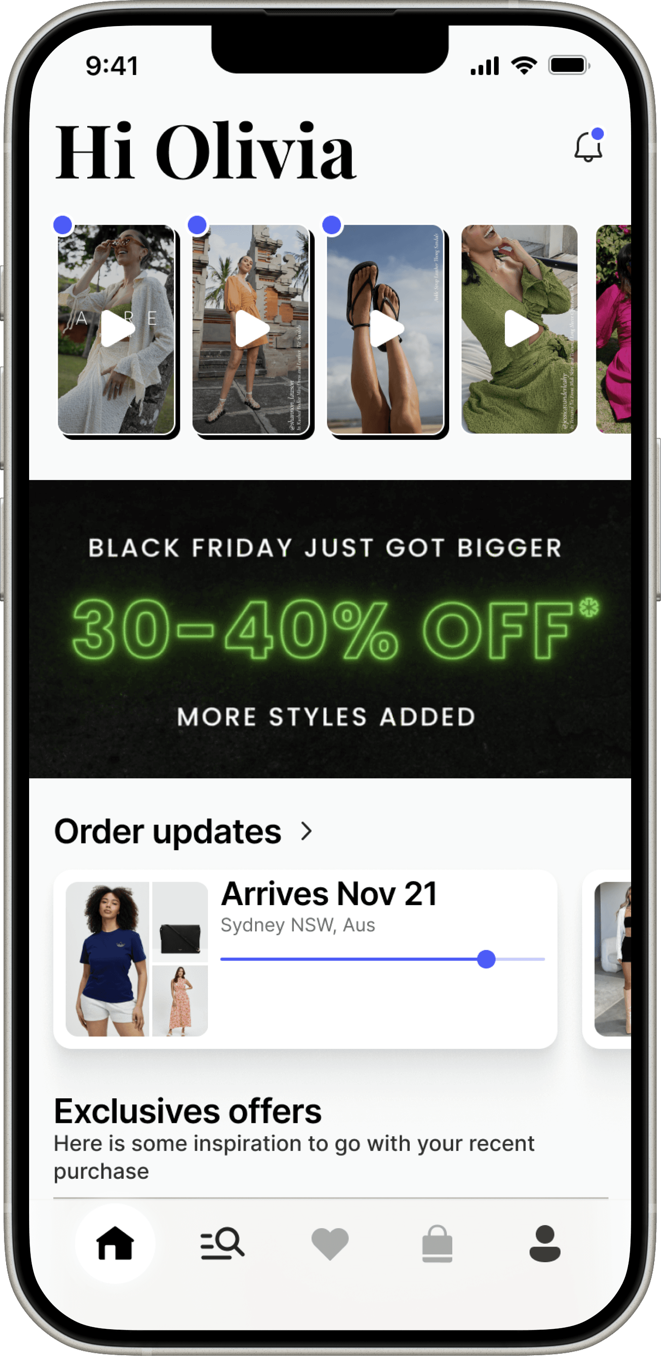Open the Arrives Nov 21 order card
The width and height of the screenshot is (661, 1356).
pyautogui.click(x=306, y=959)
